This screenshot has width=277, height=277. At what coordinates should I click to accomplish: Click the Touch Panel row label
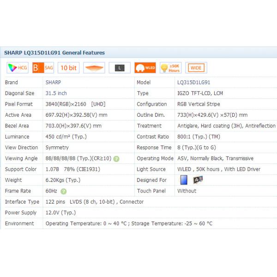click(151, 191)
